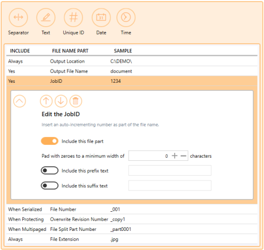The image size is (264, 250).
Task: Click the Edit the JobID heading
Action: click(61, 114)
